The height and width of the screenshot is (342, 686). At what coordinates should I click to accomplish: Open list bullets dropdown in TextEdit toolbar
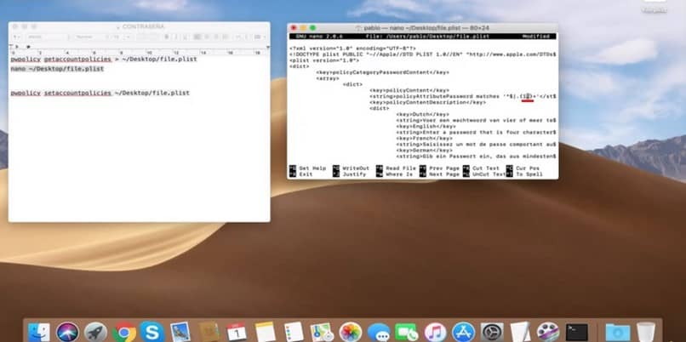pyautogui.click(x=258, y=37)
